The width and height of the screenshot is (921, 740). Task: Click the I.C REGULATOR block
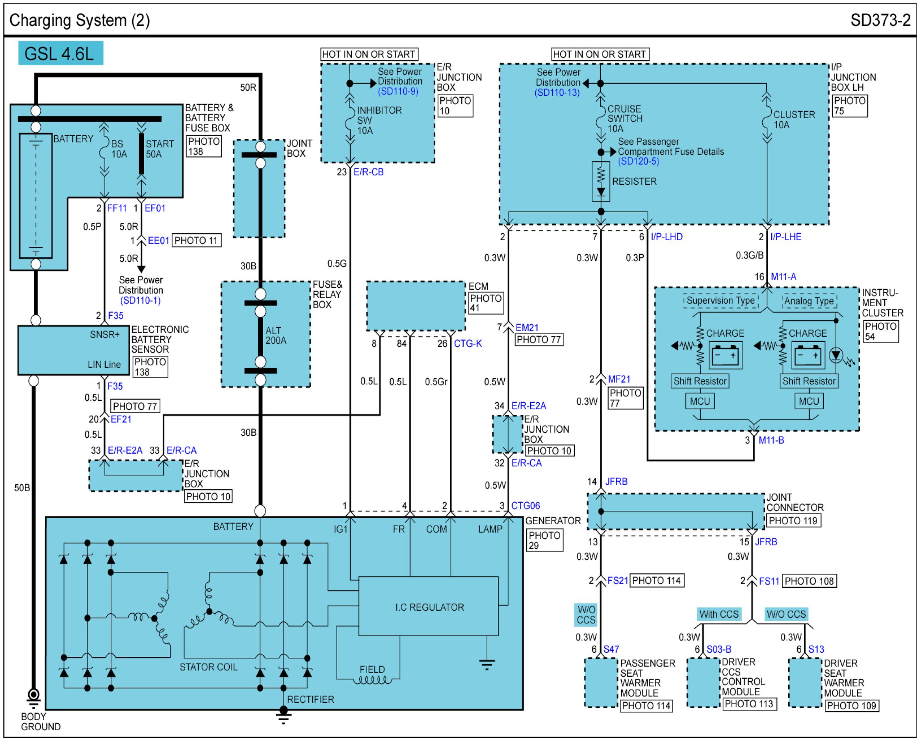click(x=429, y=607)
